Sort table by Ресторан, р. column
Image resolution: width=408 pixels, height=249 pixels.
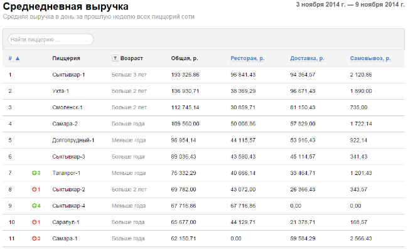tap(247, 58)
